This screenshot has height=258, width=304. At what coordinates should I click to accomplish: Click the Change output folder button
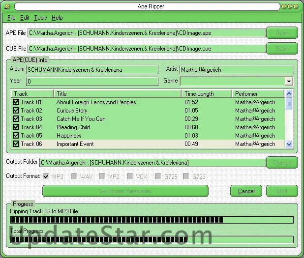point(282,163)
